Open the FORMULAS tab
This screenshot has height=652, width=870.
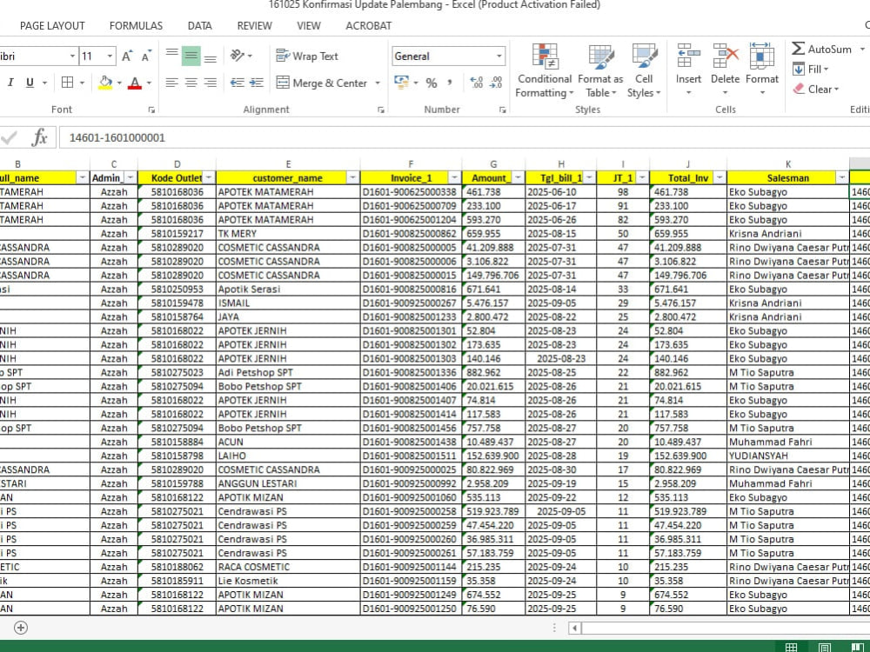tap(136, 25)
